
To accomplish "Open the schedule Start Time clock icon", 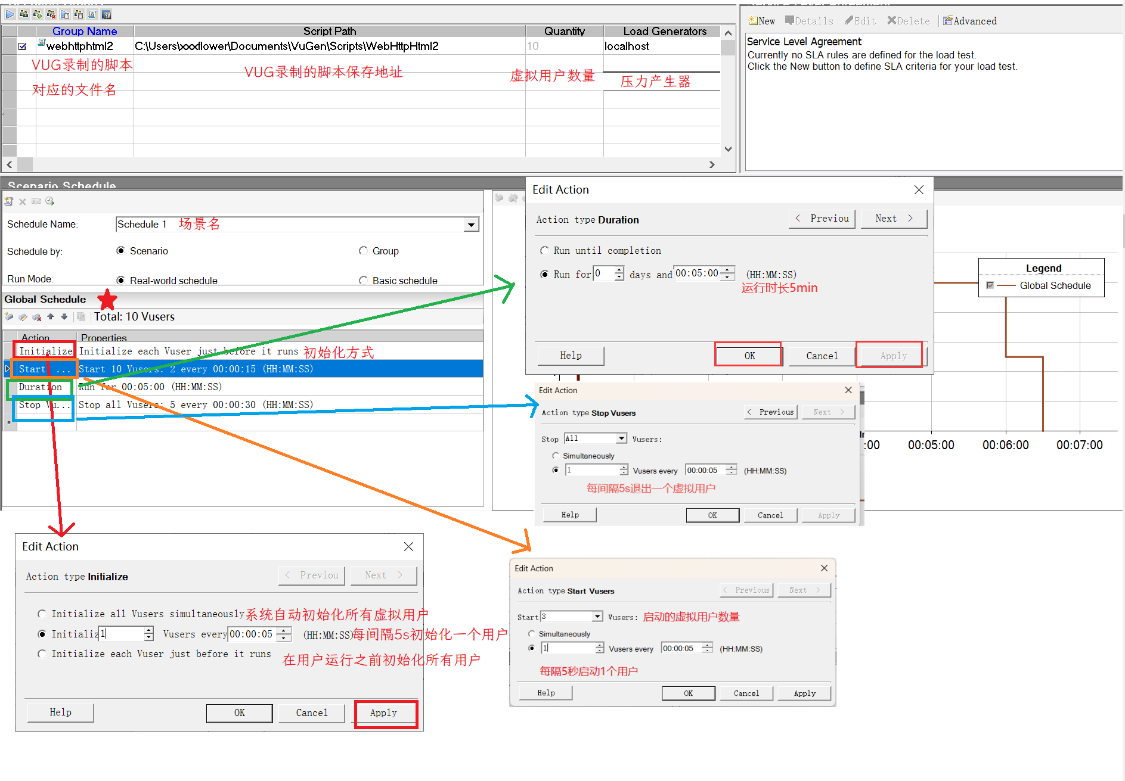I will (49, 201).
